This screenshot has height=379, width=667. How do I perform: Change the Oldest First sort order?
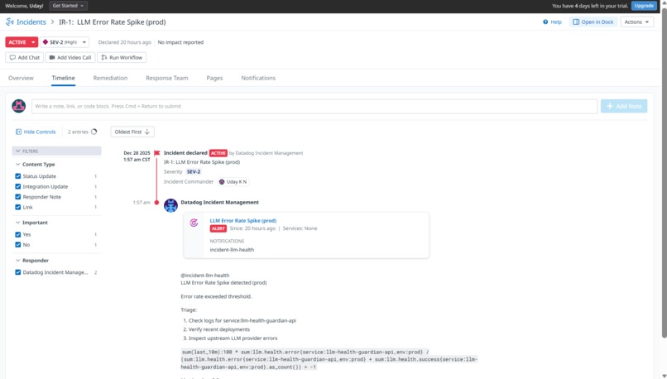132,132
